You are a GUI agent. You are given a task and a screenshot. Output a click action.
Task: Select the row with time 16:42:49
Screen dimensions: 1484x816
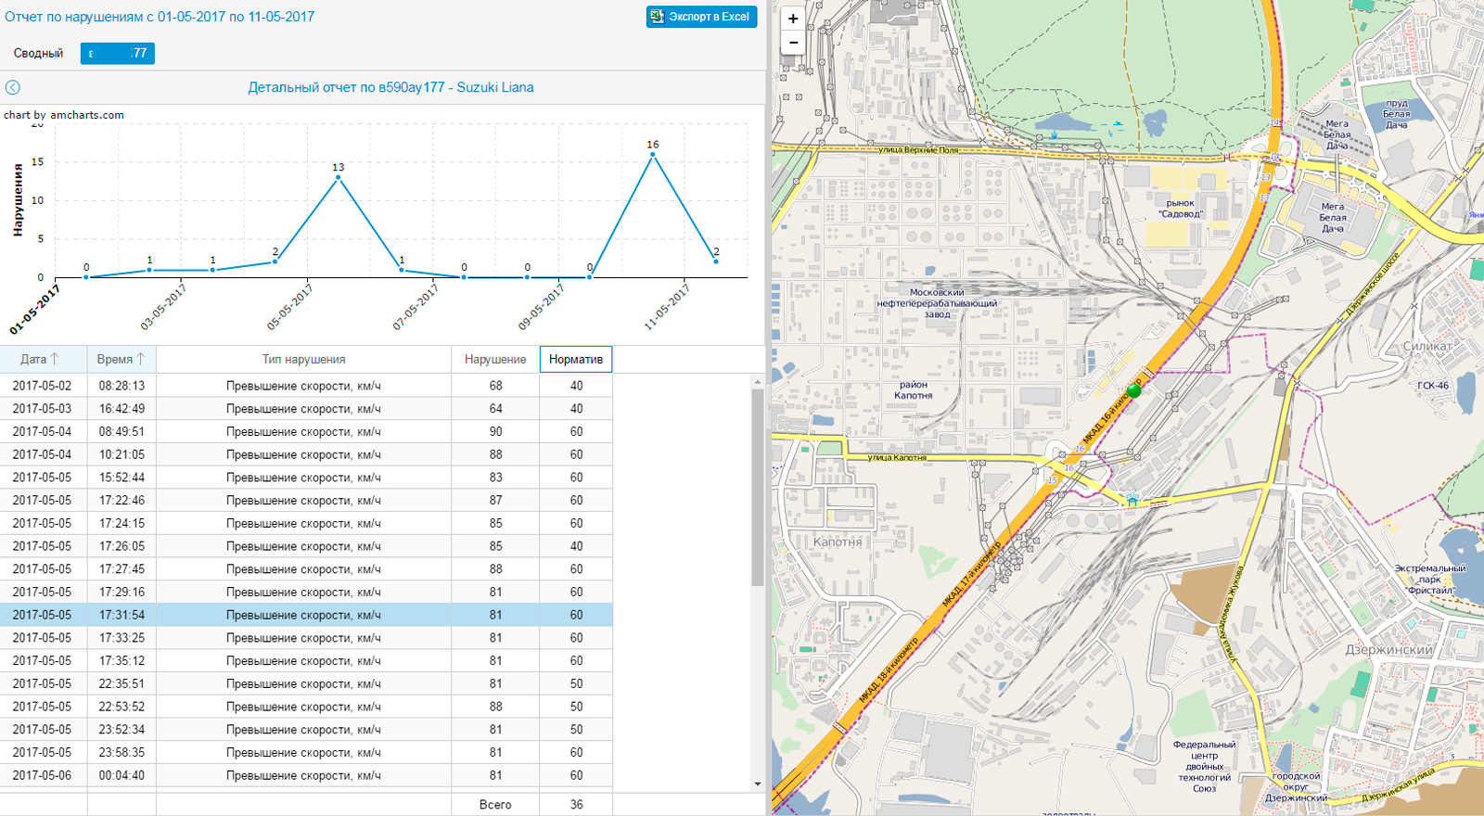(x=306, y=408)
